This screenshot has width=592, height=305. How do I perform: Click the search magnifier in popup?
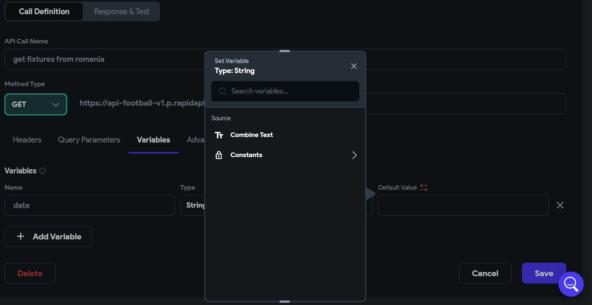(223, 91)
